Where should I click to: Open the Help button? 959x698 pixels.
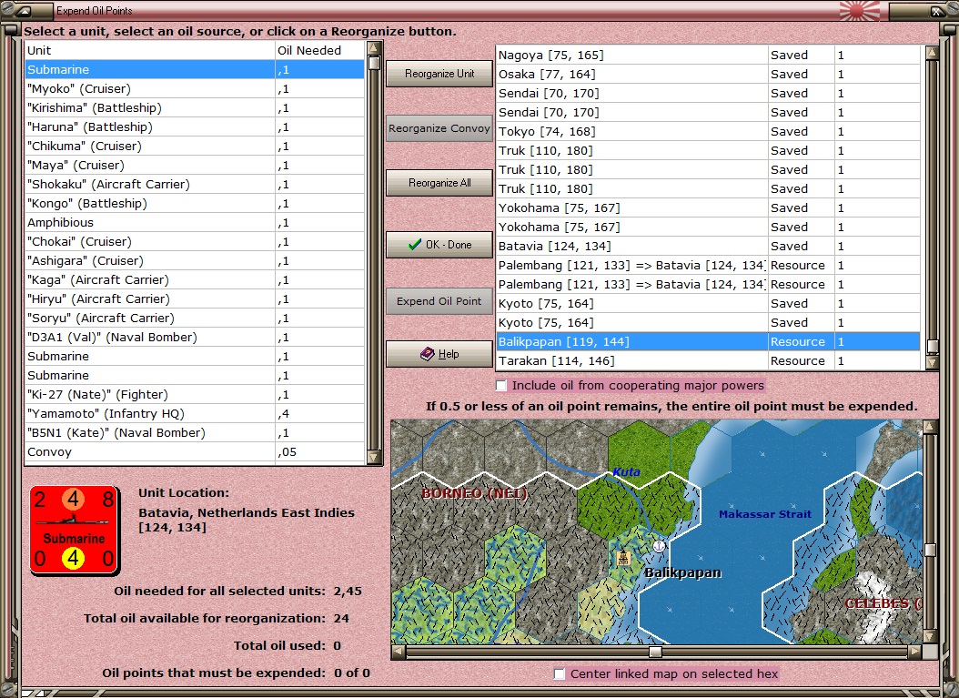(x=439, y=354)
